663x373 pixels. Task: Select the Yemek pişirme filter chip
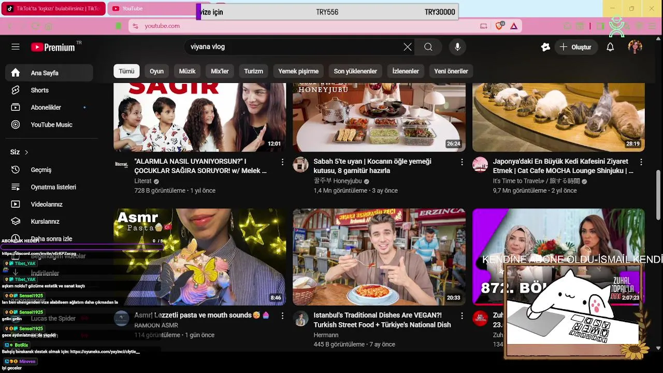pos(298,71)
